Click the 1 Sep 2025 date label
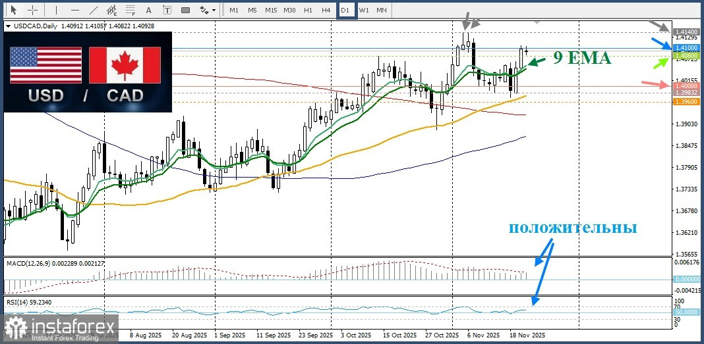Screen dimensions: 704x344 [x=229, y=335]
